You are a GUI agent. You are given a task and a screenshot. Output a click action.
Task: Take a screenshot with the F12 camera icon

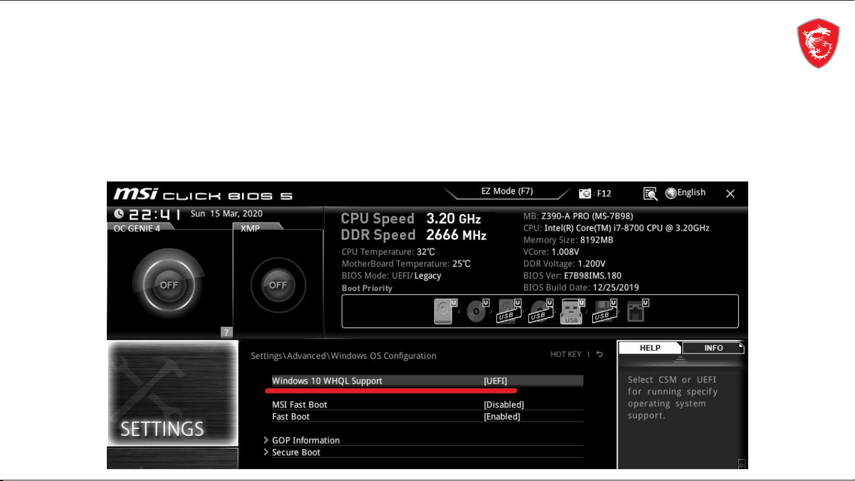585,193
